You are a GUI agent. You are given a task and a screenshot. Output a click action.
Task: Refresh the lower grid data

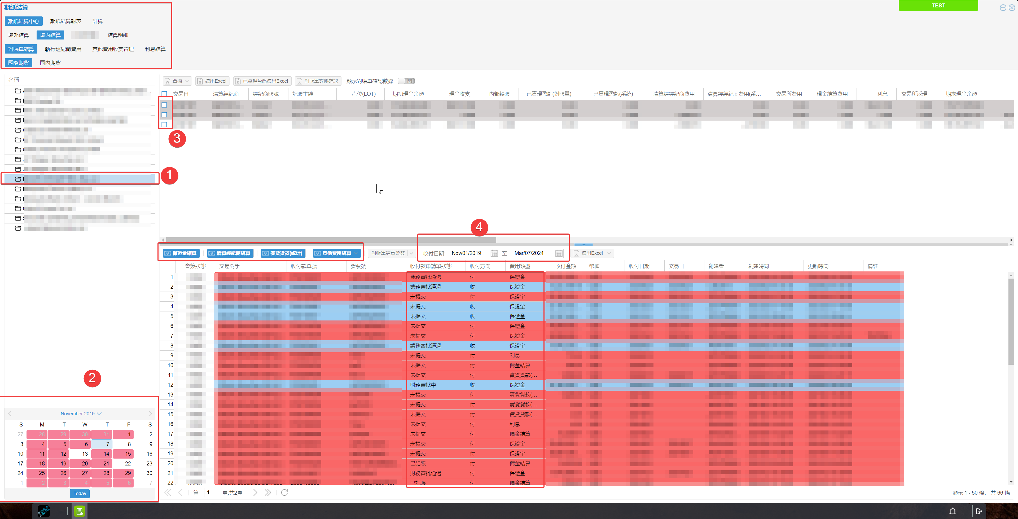tap(284, 492)
